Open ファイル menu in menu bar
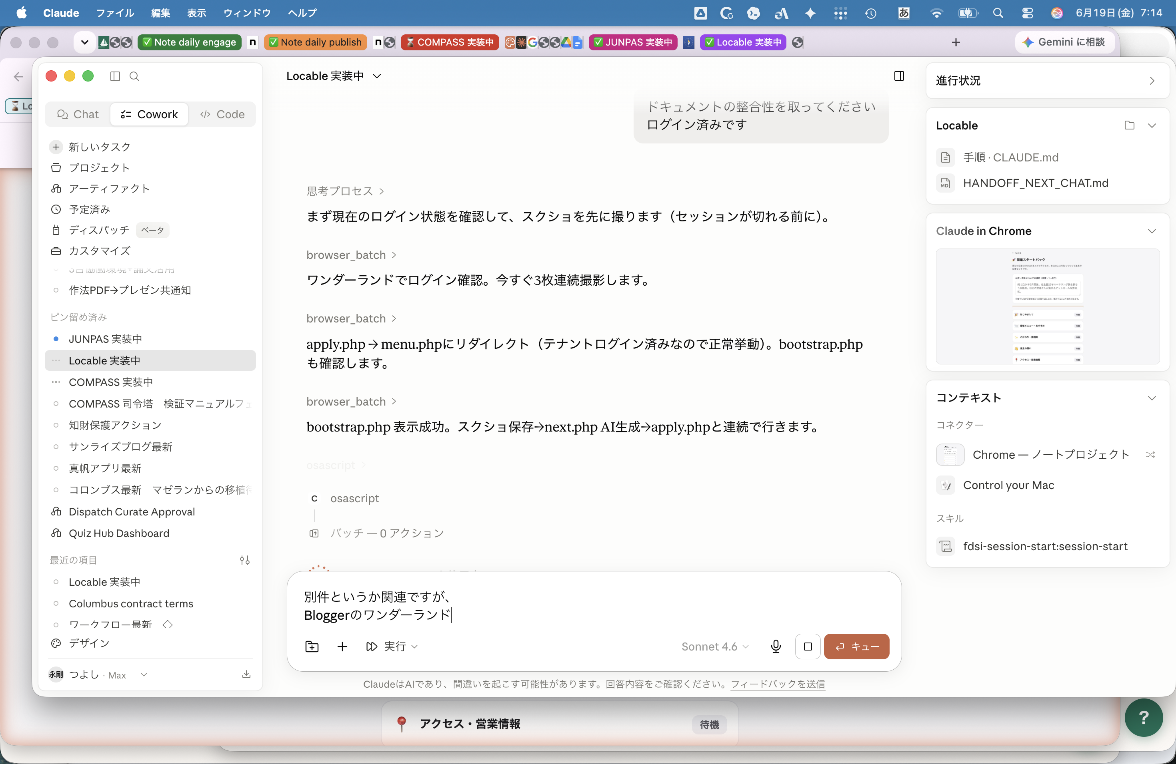Screen dimensions: 1176x764 click(x=115, y=13)
